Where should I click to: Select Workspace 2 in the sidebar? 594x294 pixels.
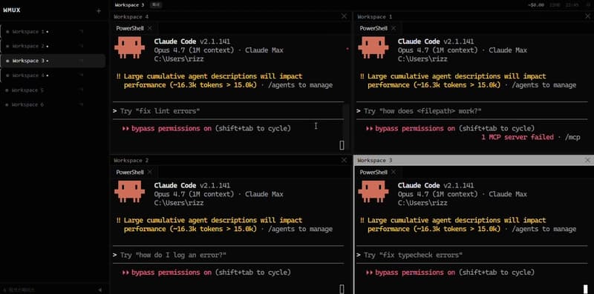(x=53, y=46)
